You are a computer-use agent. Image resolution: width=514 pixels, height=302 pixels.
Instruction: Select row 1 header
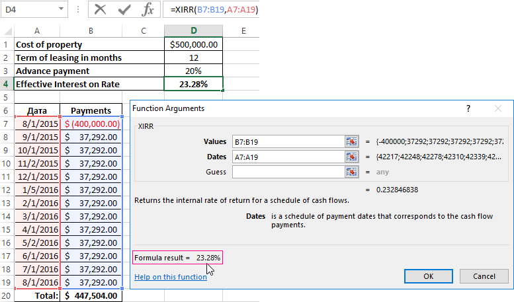6,44
